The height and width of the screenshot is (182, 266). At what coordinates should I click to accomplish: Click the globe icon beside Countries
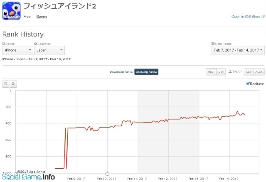click(x=35, y=44)
